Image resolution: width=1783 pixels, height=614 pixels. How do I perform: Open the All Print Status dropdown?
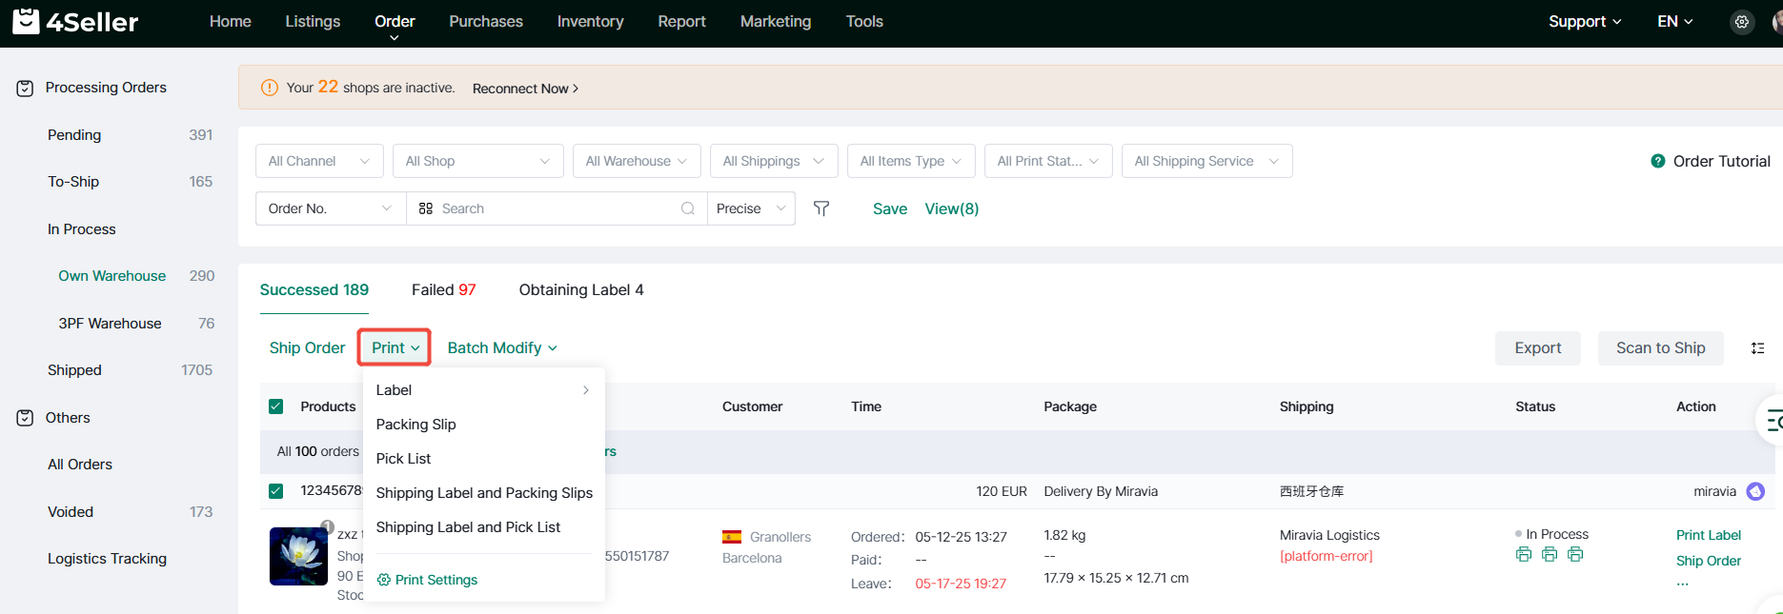1048,161
